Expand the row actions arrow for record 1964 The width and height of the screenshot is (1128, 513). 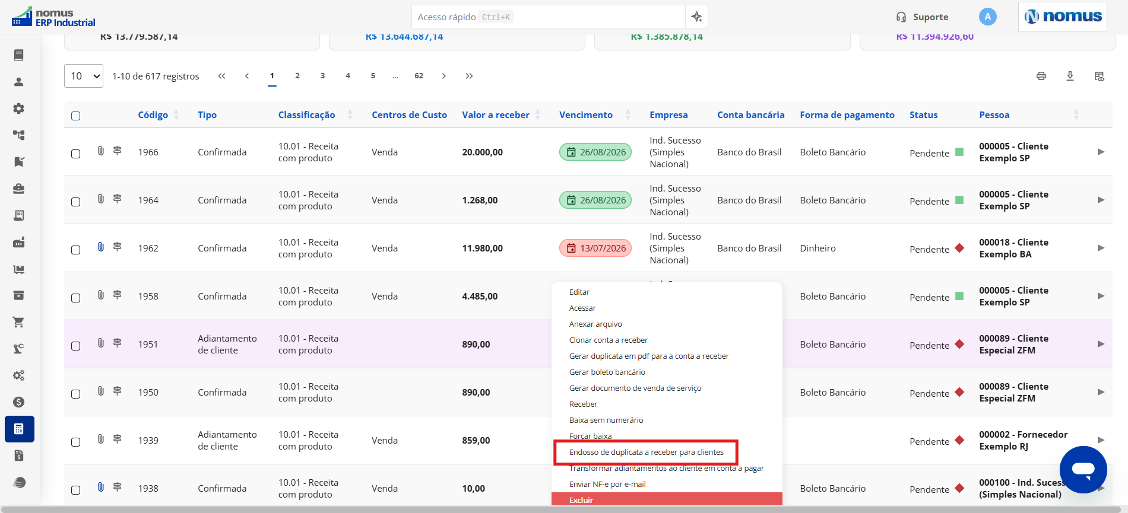1100,200
